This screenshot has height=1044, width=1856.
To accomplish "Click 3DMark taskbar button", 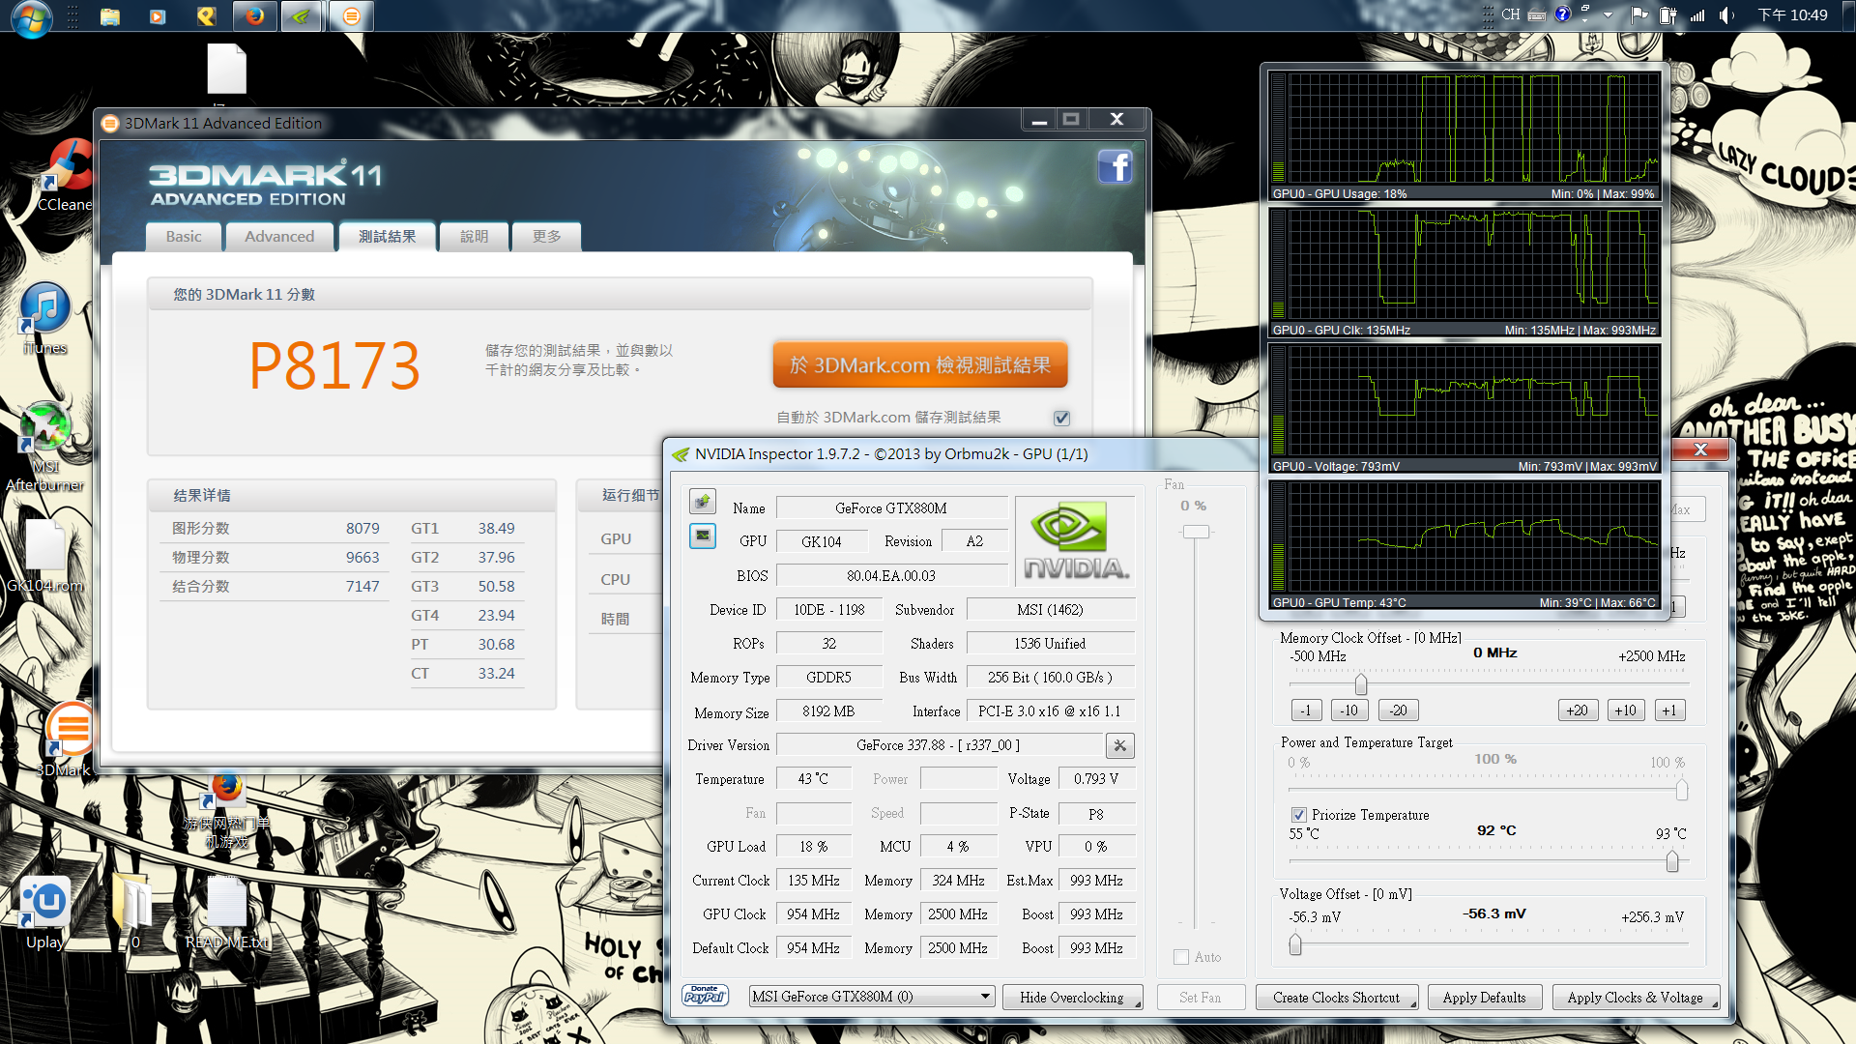I will click(x=351, y=15).
